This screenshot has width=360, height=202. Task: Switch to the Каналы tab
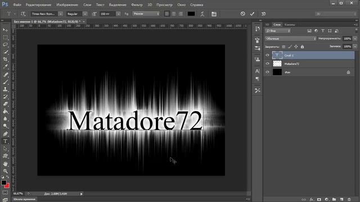tap(290, 25)
